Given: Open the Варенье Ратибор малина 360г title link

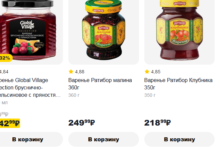Looking at the screenshot, I should [100, 84].
